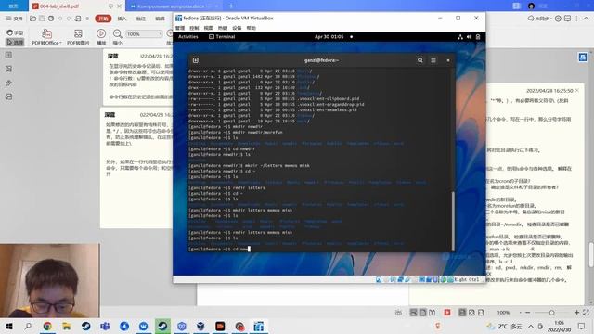Open the VirtualBox 帮助 menu
The width and height of the screenshot is (594, 334).
[252, 28]
